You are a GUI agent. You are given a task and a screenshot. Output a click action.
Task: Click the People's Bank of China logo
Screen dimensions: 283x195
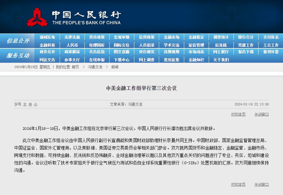[x=74, y=18]
